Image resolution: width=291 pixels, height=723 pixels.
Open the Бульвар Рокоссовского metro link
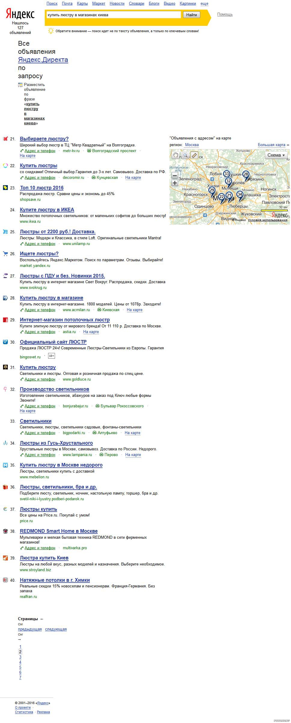[x=122, y=406]
